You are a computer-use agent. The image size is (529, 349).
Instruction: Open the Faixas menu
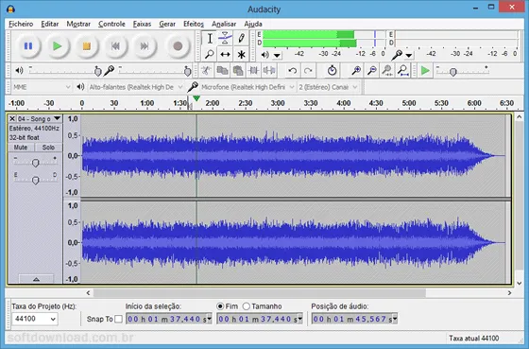[142, 24]
